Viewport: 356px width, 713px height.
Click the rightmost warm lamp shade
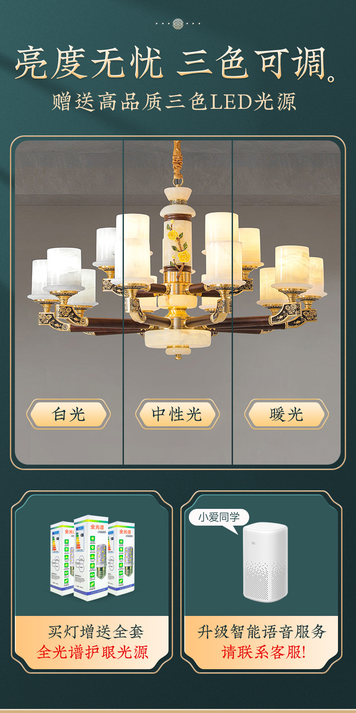(x=317, y=276)
